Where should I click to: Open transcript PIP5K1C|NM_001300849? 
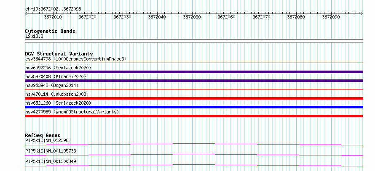tap(51, 161)
